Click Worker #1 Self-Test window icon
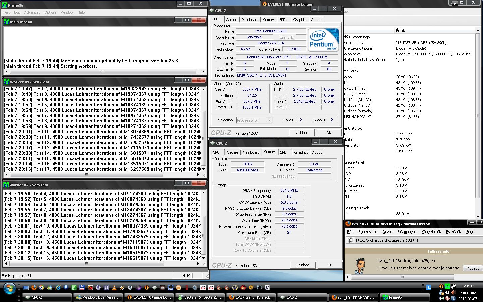 [6, 82]
